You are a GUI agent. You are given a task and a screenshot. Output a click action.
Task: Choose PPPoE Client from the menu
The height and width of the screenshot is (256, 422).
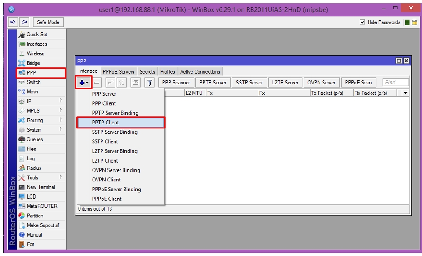click(121, 199)
